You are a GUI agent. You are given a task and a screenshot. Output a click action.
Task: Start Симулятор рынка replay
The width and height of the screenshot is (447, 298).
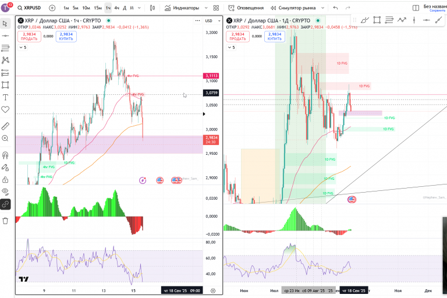(293, 8)
